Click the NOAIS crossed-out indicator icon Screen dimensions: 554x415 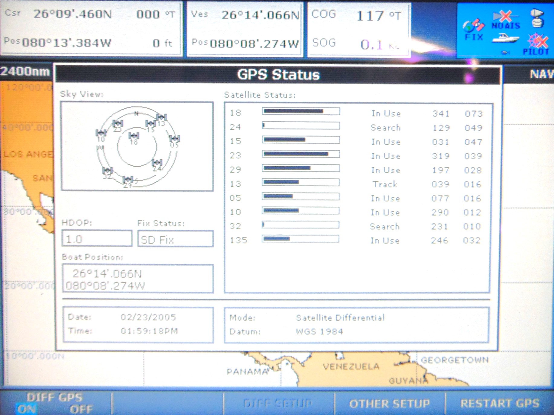coord(506,20)
